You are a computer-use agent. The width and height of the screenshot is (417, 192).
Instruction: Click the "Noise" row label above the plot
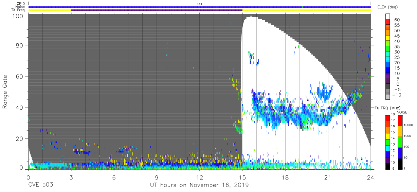[20, 7]
